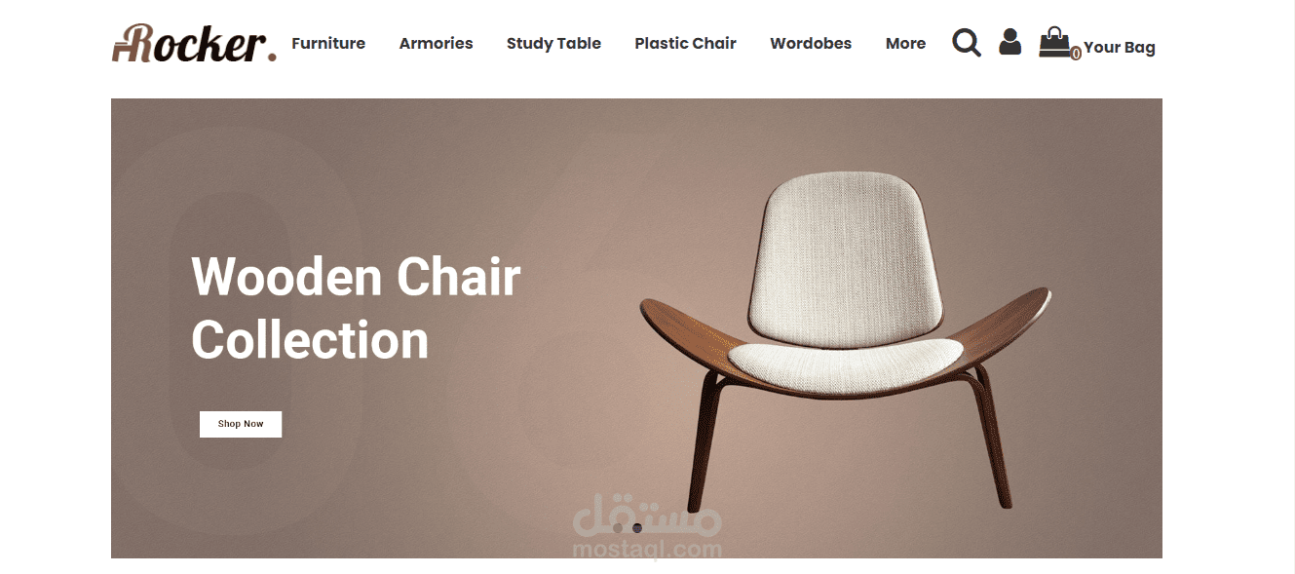The width and height of the screenshot is (1295, 574).
Task: Open the search magnifier icon
Action: coord(966,43)
